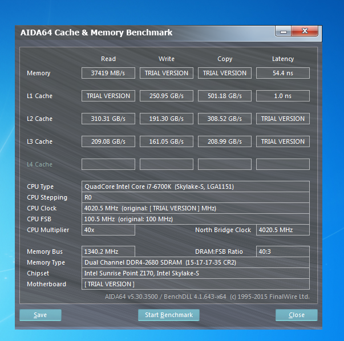Click Chipset Intel Sunrise Point Z170 field
This screenshot has height=341, width=344.
click(196, 273)
